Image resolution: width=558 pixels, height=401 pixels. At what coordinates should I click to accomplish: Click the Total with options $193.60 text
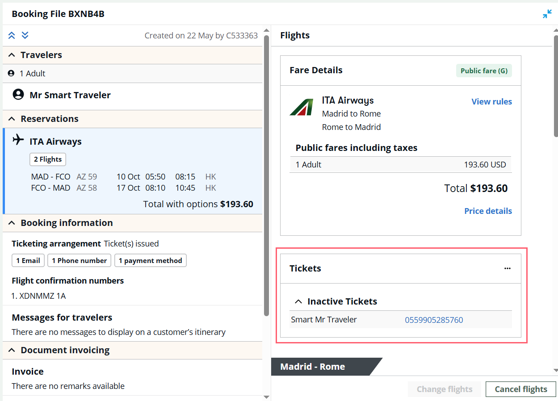198,204
